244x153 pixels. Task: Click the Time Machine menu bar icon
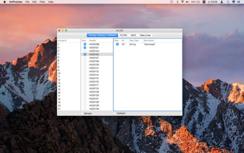coord(172,2)
